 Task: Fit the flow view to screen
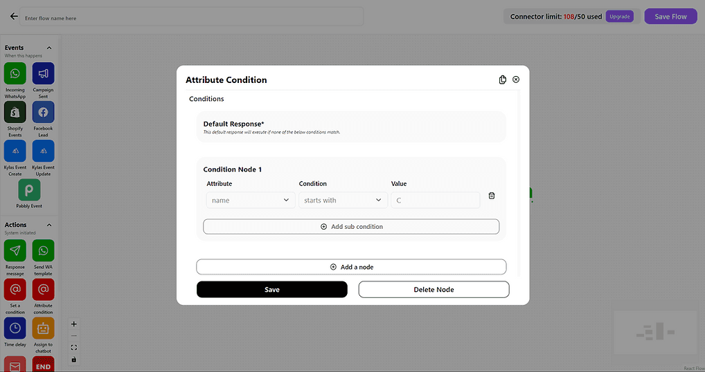pos(73,348)
